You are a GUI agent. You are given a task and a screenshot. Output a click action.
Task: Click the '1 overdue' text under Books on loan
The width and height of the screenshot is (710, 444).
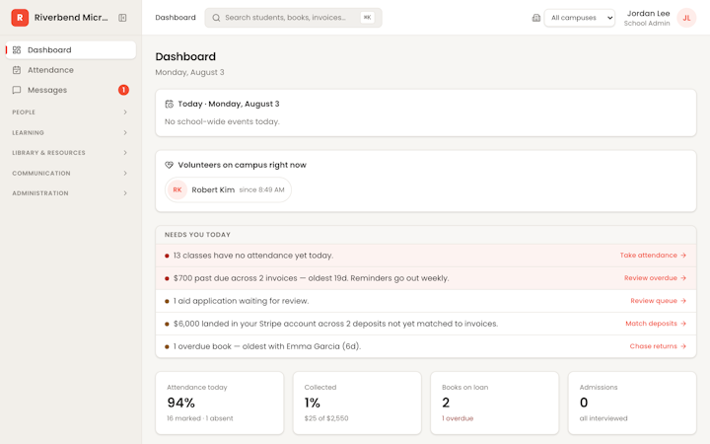[458, 418]
